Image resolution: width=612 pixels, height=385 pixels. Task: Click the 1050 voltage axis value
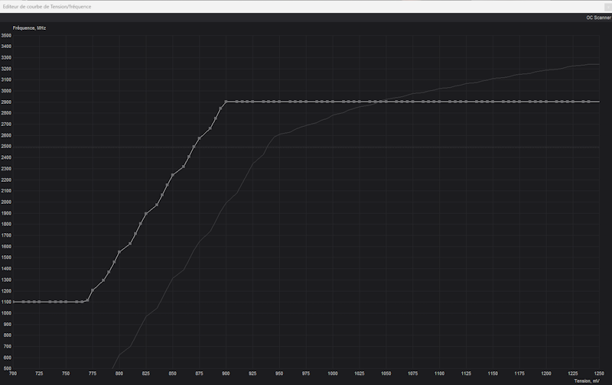pos(386,374)
